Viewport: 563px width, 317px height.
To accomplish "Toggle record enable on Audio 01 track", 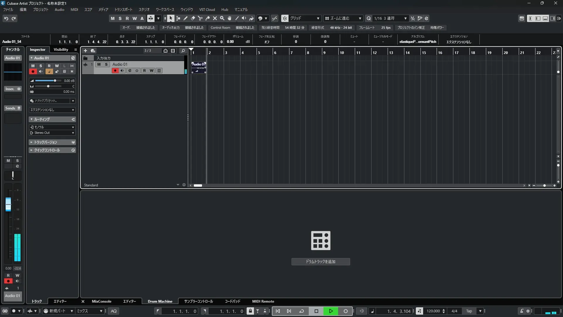I will (x=115, y=70).
